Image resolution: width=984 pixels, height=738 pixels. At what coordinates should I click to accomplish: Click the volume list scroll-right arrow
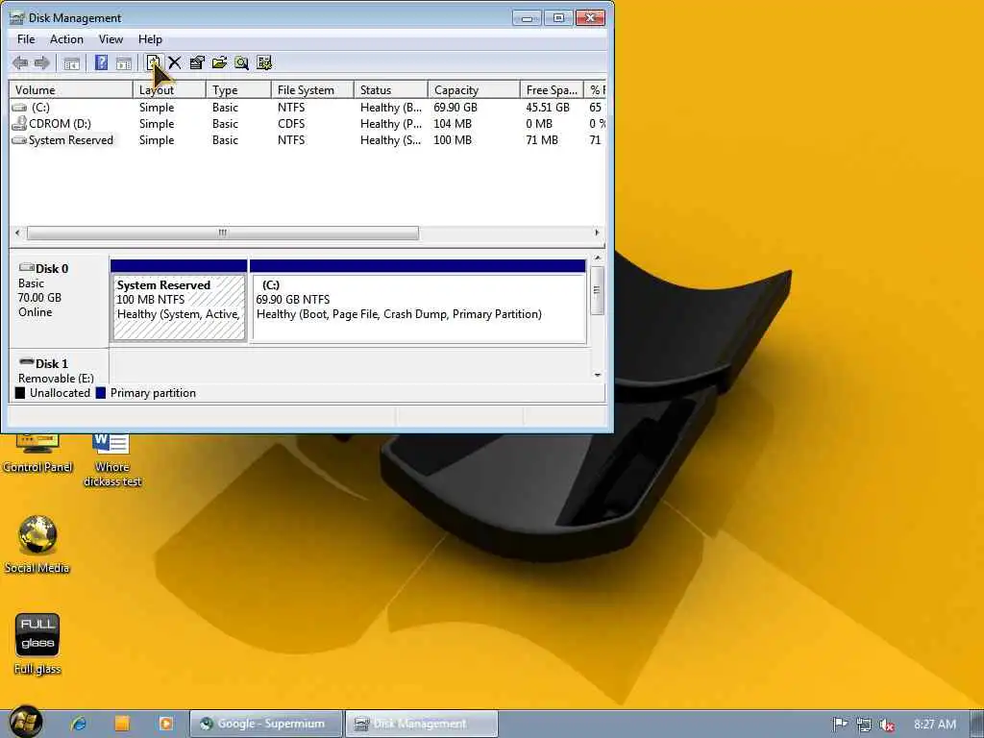(x=597, y=233)
